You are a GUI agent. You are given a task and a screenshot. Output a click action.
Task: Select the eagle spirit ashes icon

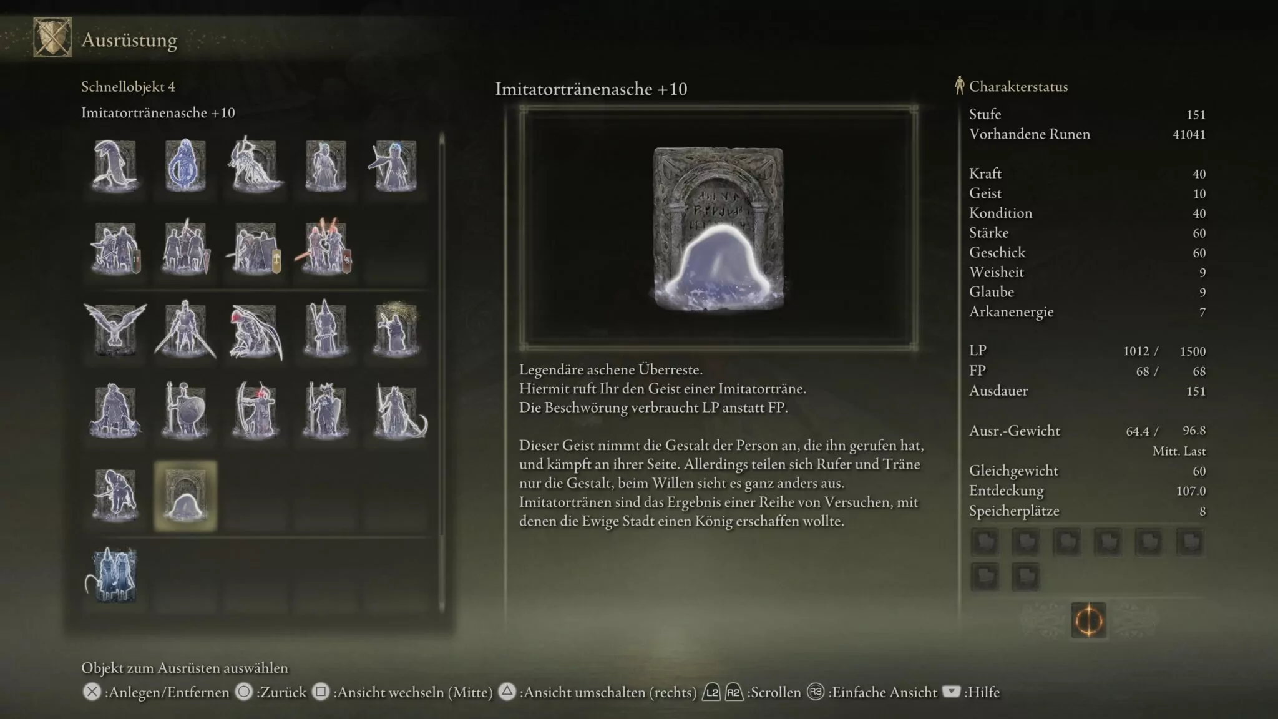pos(115,330)
